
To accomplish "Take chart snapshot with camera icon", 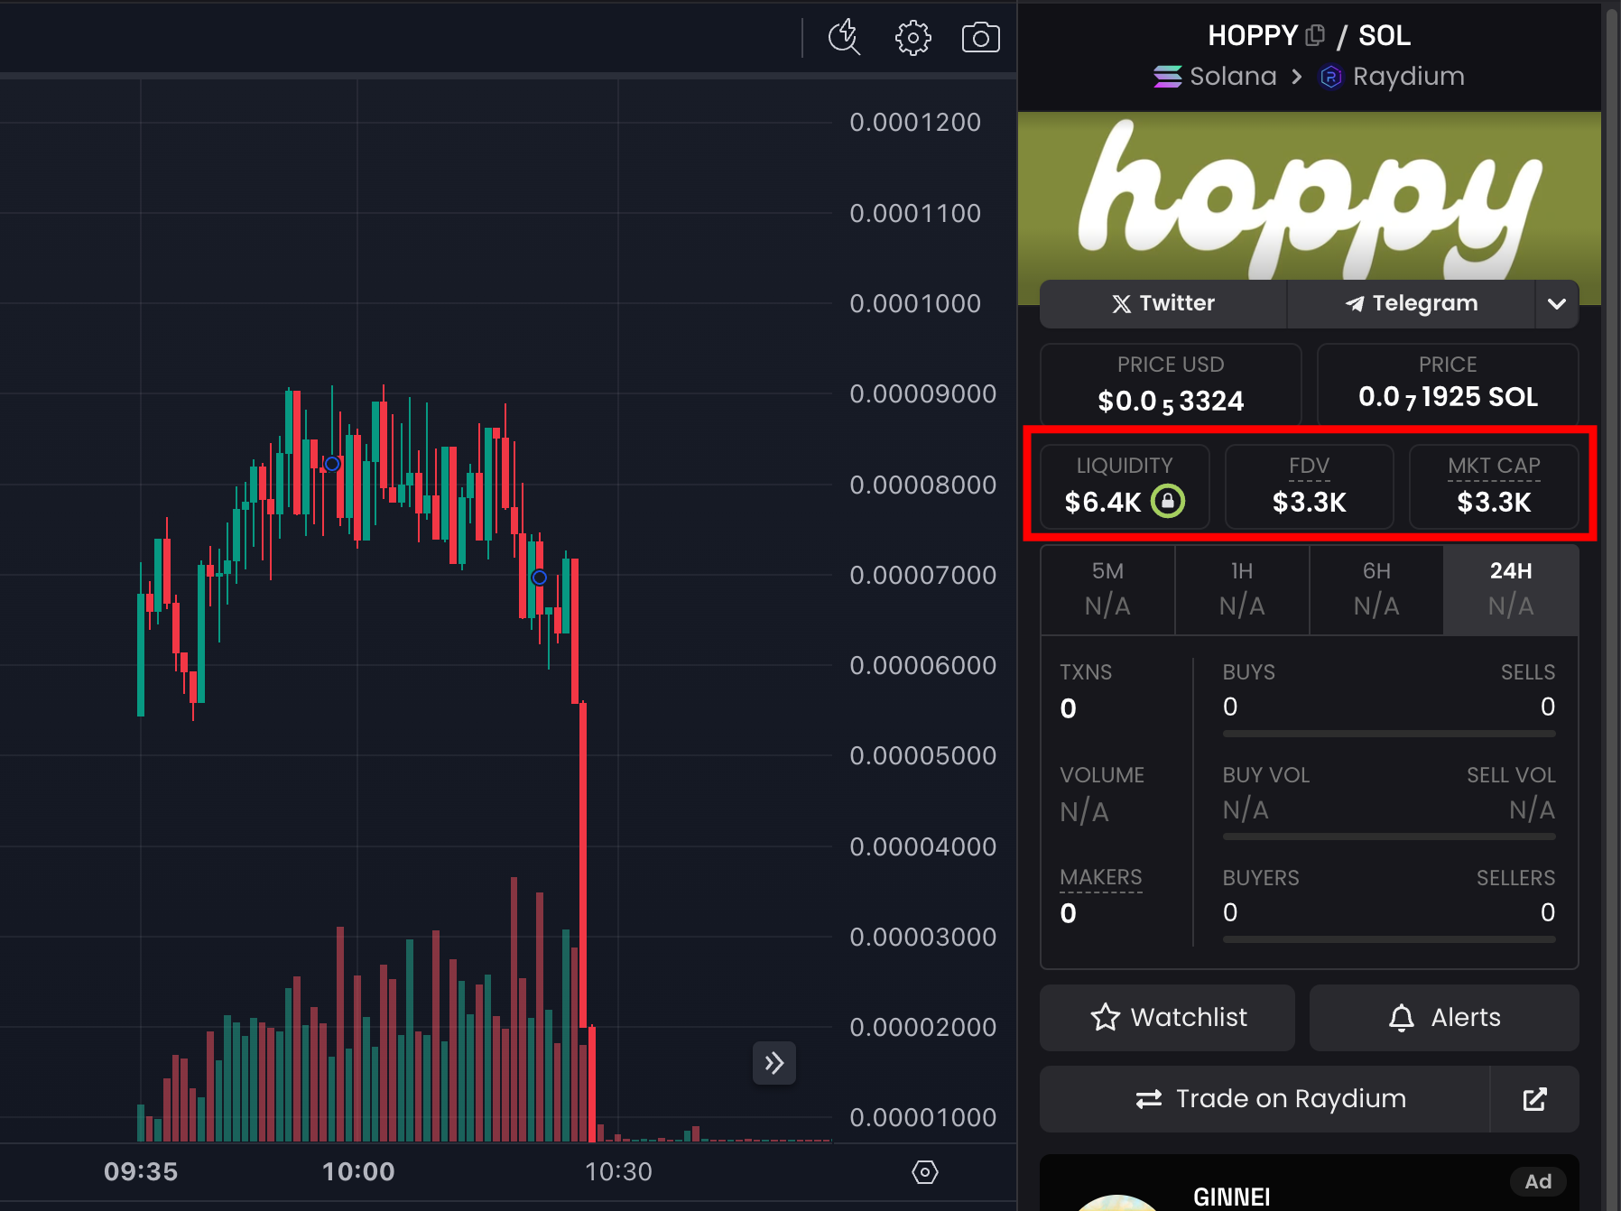I will click(x=980, y=38).
